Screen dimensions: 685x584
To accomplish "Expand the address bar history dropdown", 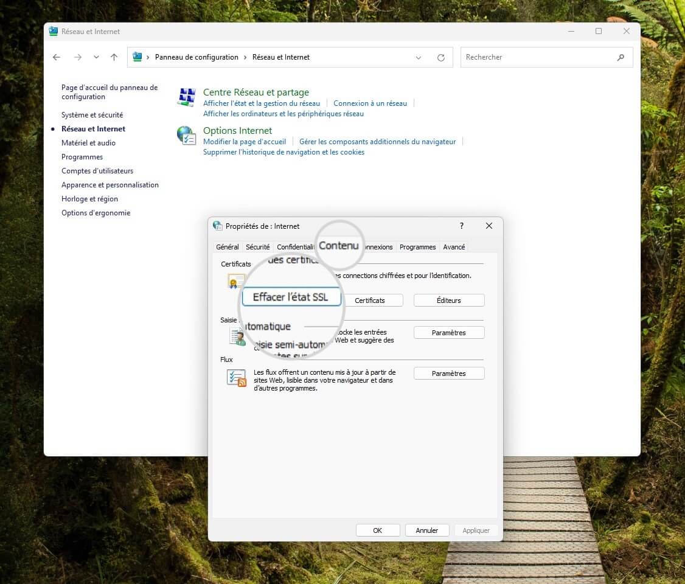I will pyautogui.click(x=419, y=58).
